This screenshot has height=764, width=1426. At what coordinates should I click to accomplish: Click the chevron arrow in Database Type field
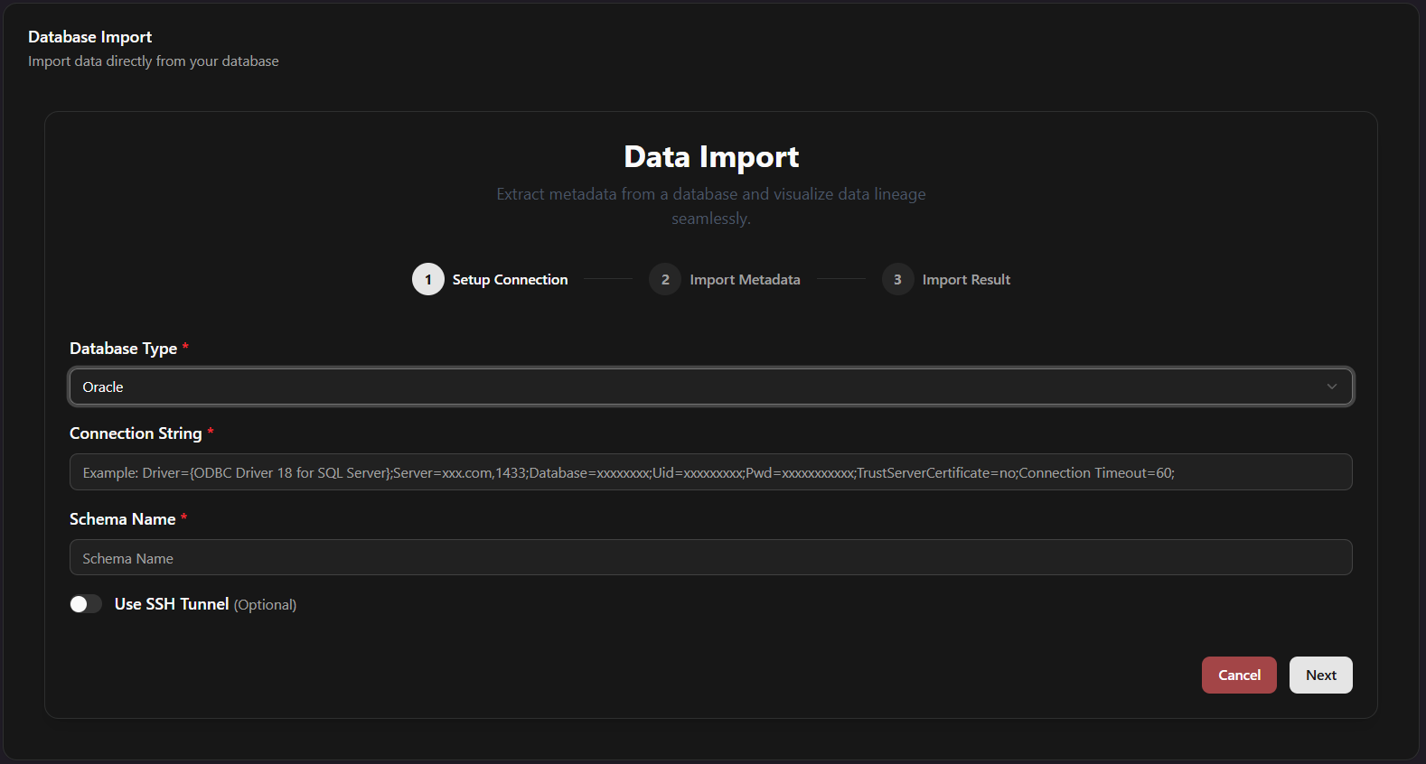click(1331, 387)
